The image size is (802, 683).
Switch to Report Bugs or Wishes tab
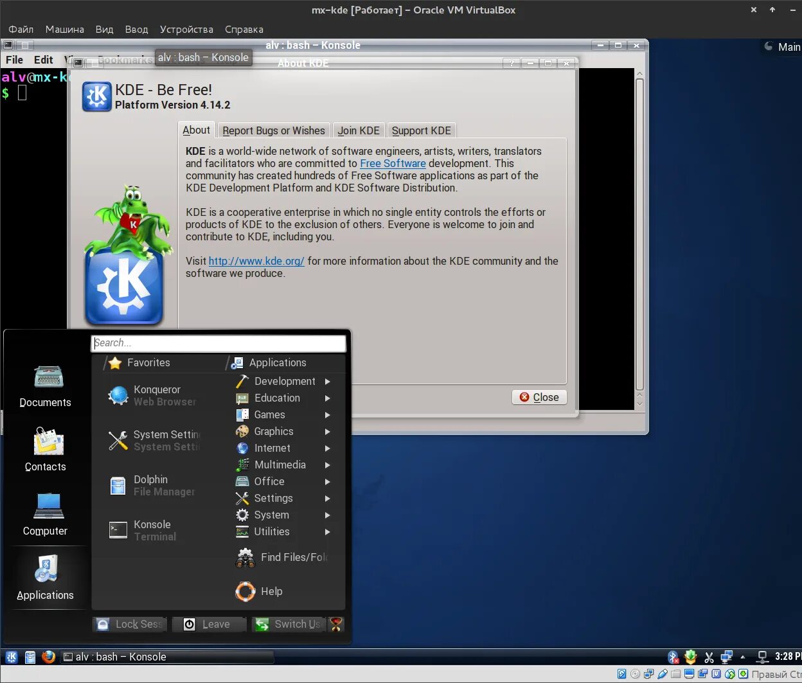click(274, 130)
